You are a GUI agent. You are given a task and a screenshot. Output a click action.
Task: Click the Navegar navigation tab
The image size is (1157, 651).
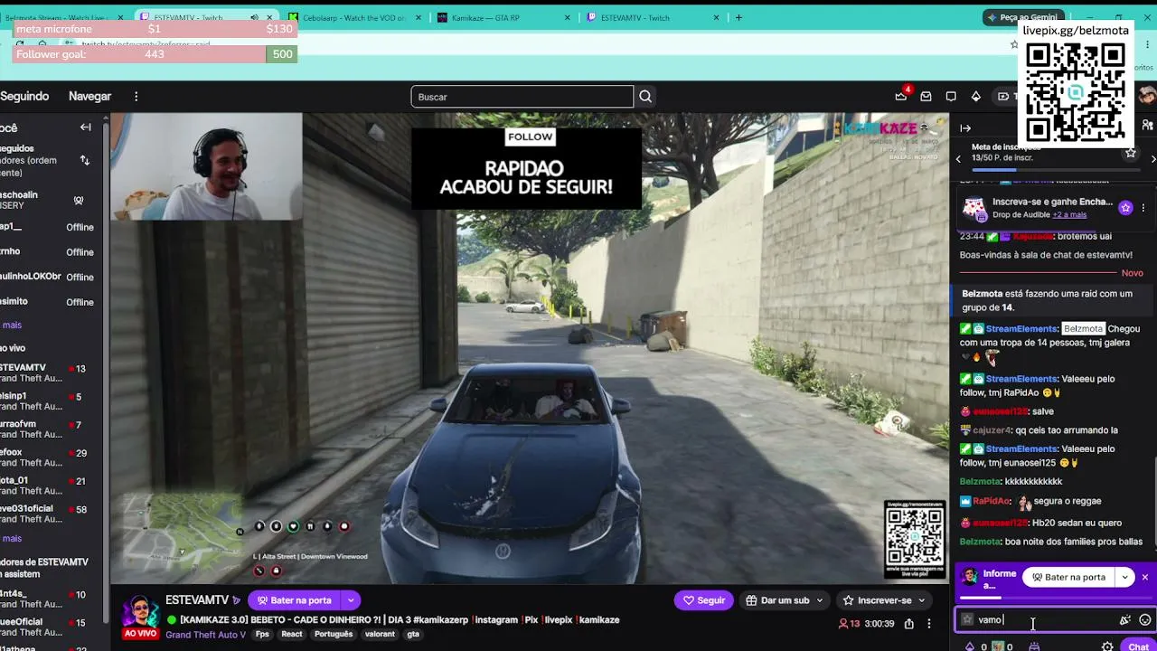click(89, 97)
